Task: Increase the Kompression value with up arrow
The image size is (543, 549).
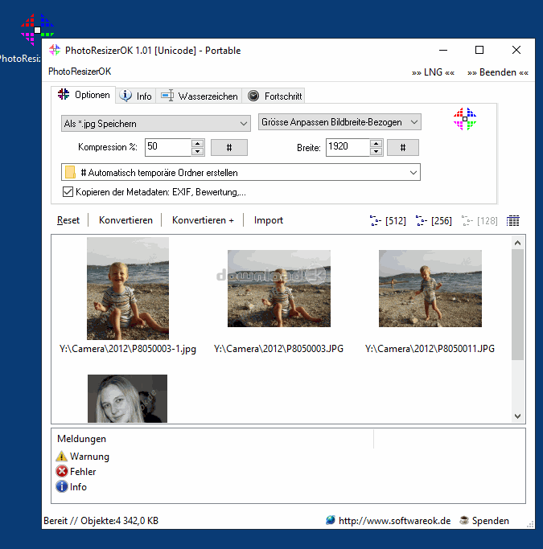Action: tap(198, 143)
